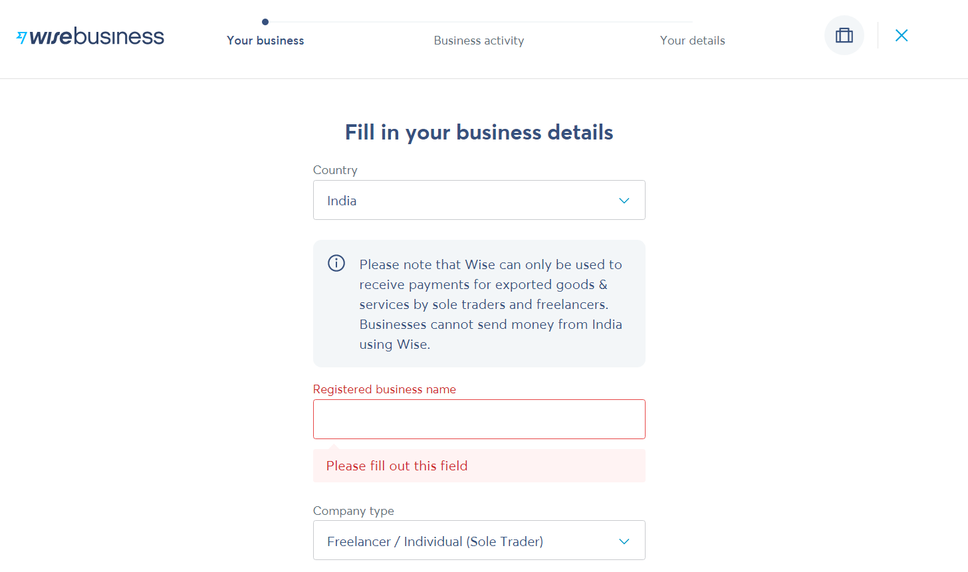Click the progress dot above Your business
This screenshot has width=968, height=572.
[265, 22]
